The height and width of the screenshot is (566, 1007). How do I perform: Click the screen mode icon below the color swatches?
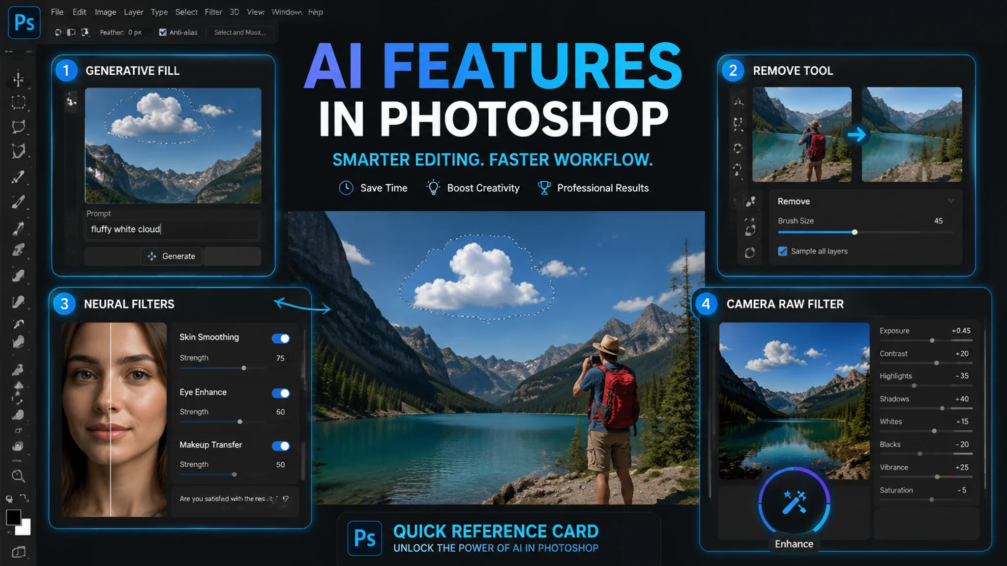tap(18, 552)
